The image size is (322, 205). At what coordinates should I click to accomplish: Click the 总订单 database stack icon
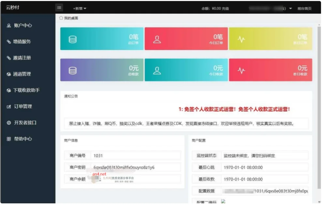73,39
